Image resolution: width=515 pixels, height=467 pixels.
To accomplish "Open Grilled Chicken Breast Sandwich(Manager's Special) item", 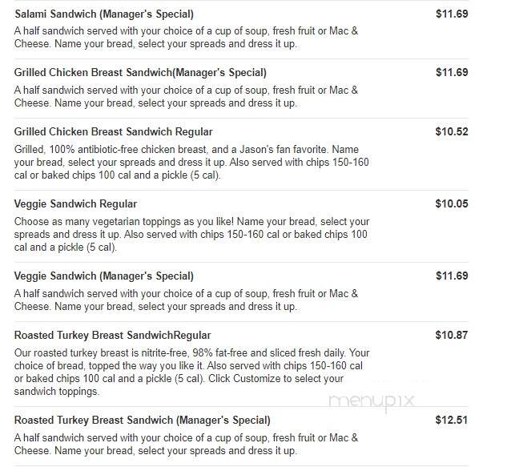I will [x=140, y=73].
